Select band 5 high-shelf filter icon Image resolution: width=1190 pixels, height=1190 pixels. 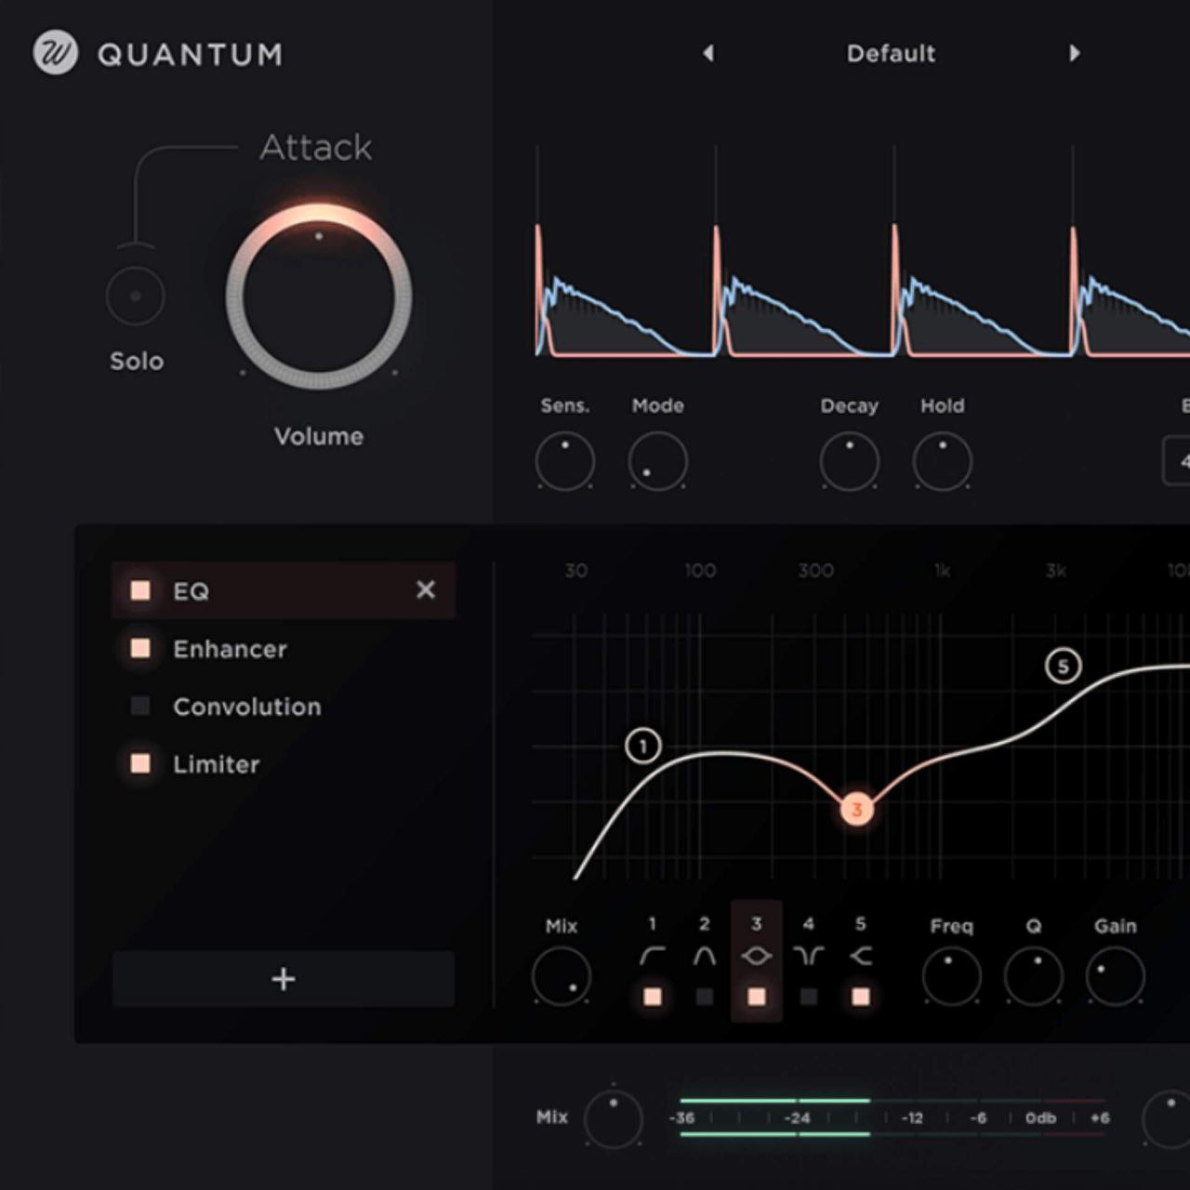pos(861,956)
